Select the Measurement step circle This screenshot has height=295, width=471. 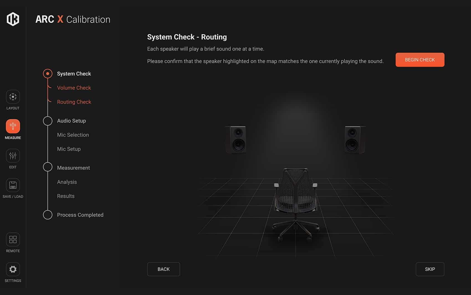click(48, 167)
